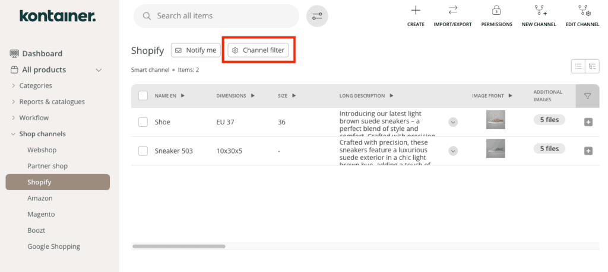Tick the Sneaker 503 checkbox
608x272 pixels.
(142, 151)
